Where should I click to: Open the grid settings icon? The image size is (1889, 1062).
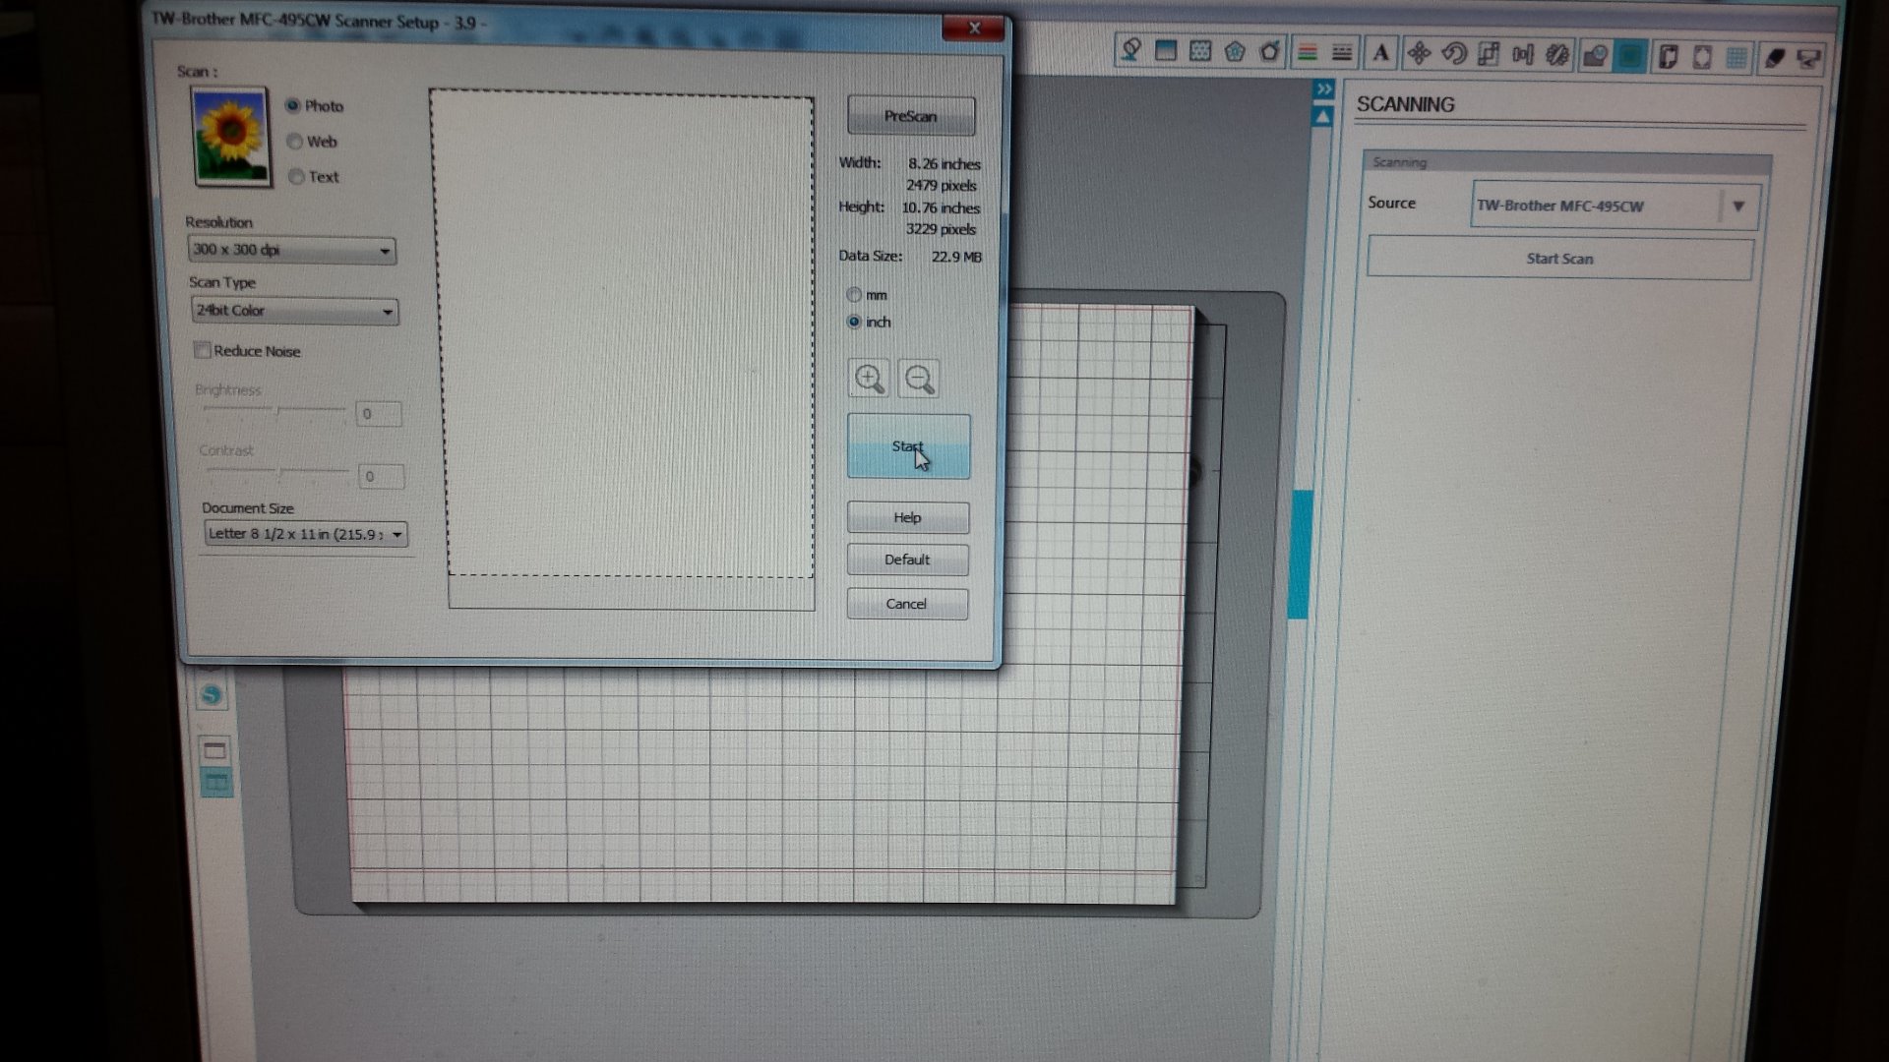point(1737,58)
